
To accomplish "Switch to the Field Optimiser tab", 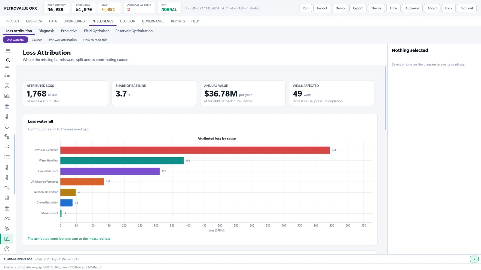I will tap(96, 31).
